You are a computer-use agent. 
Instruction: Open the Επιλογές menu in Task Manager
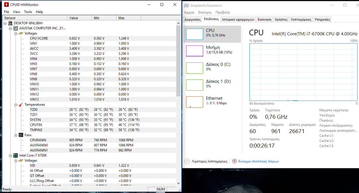click(205, 12)
